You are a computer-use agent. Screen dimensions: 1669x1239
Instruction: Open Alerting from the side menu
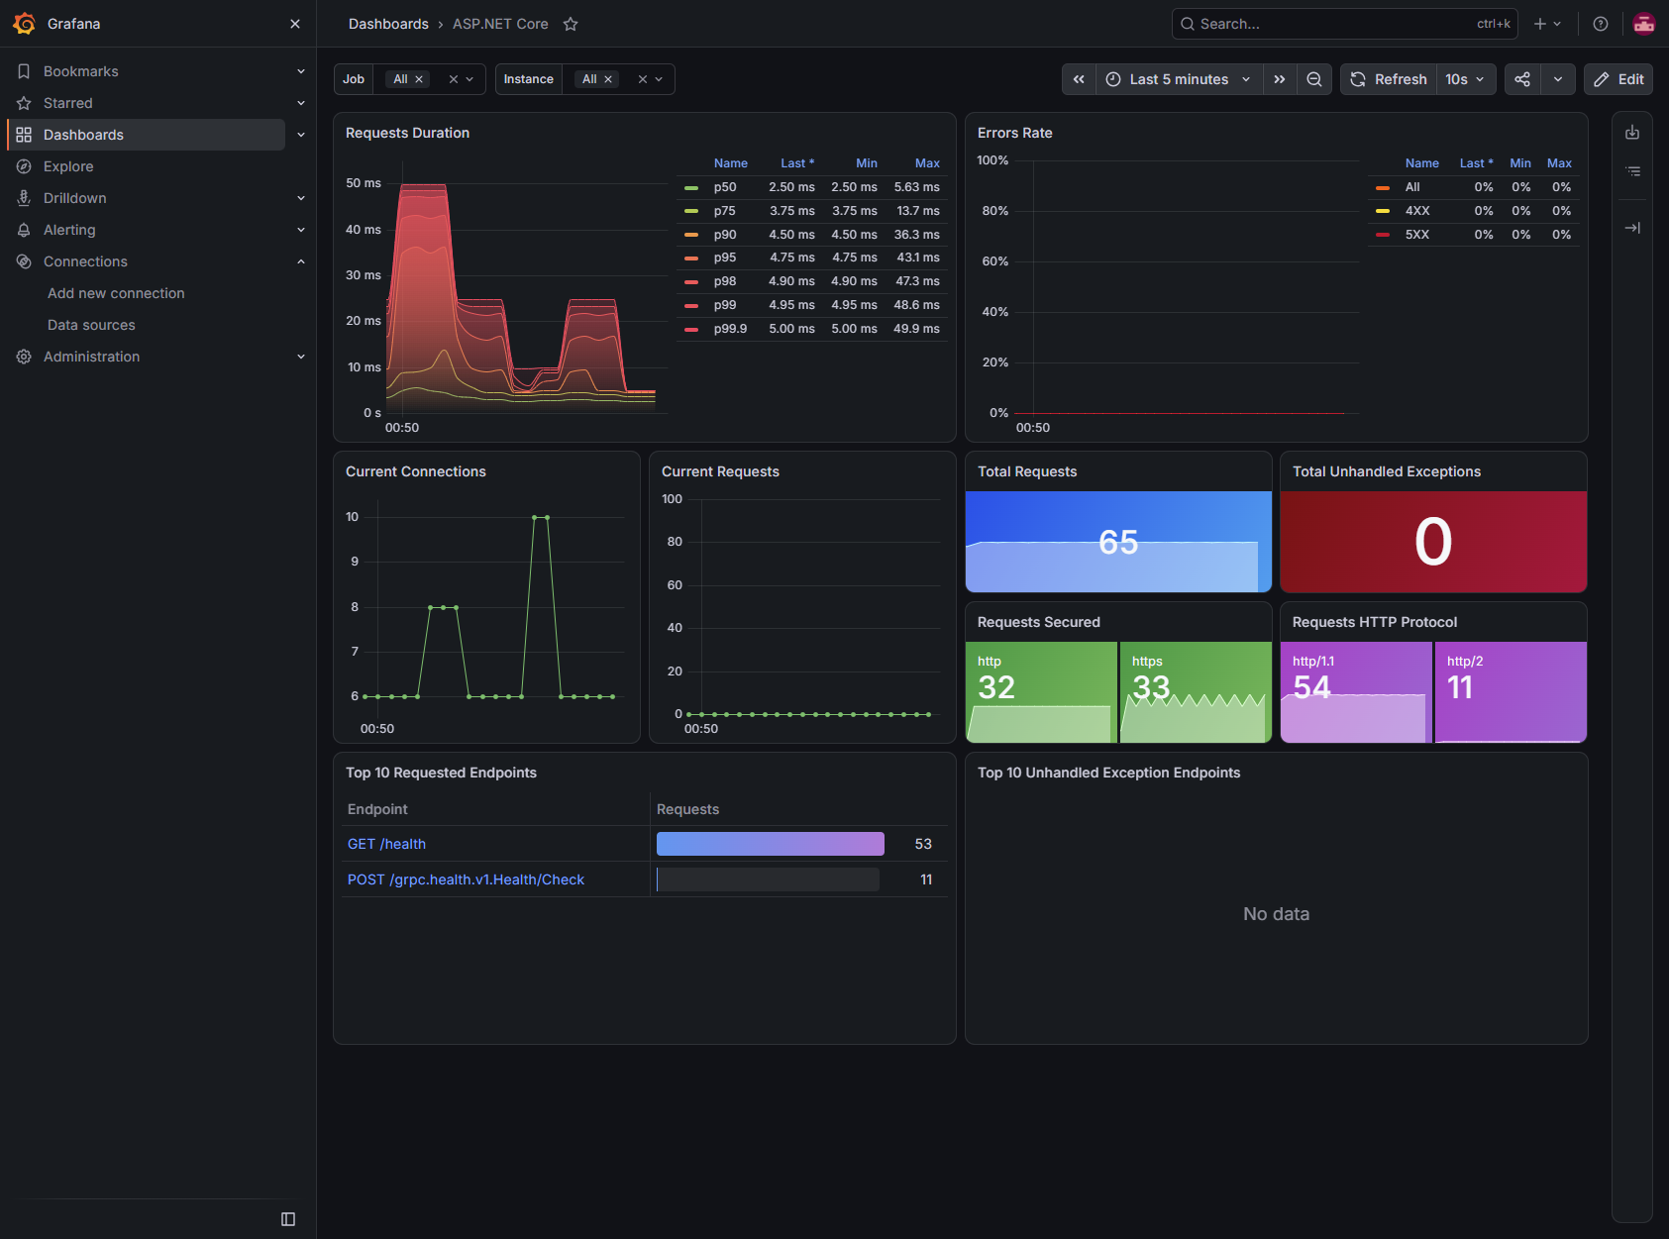[69, 230]
